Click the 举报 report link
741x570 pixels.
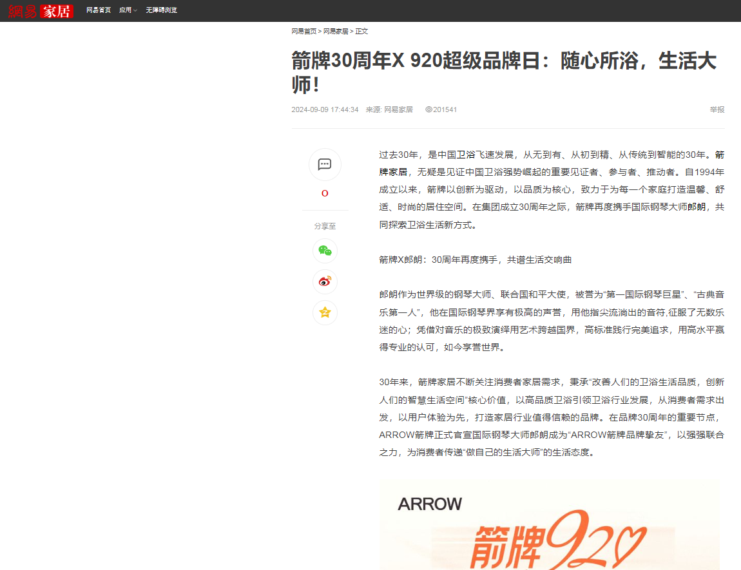pos(717,109)
